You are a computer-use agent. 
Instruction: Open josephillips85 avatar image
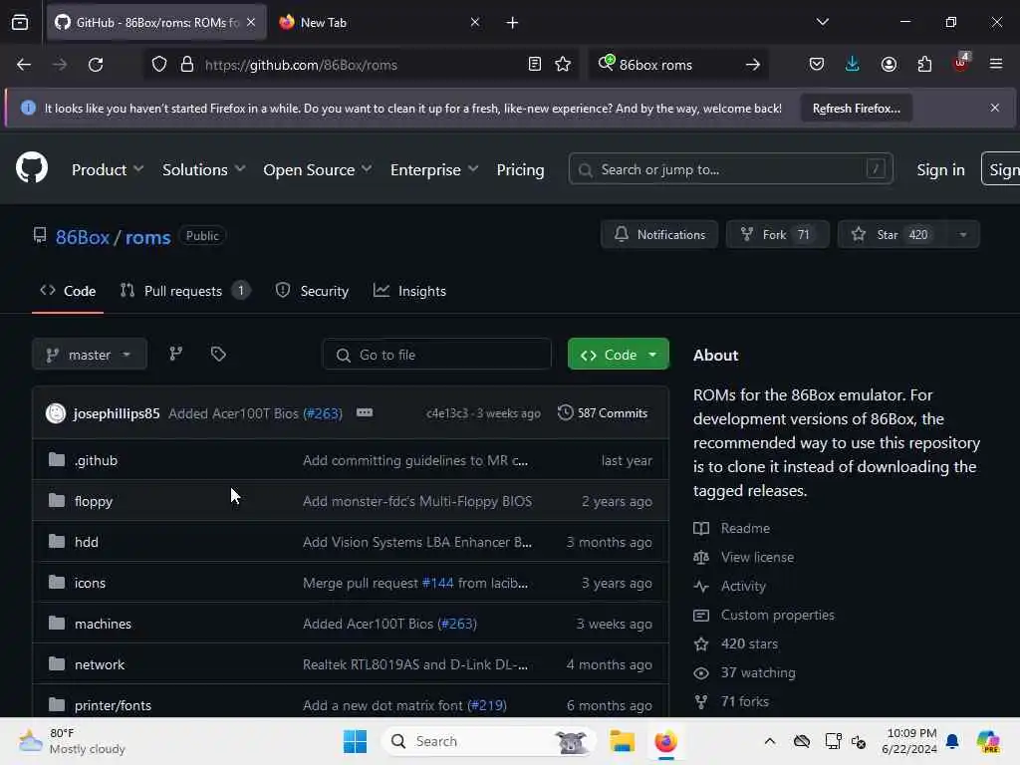[56, 413]
